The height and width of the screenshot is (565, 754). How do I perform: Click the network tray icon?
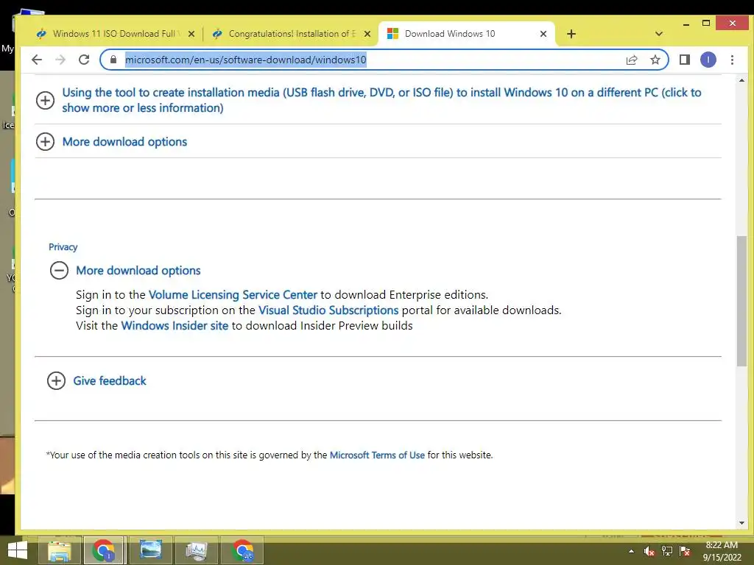(x=667, y=551)
